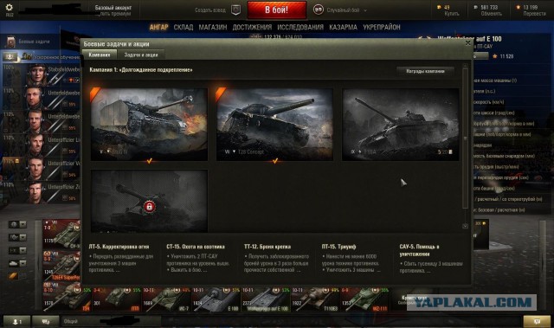Click the red В бой! button

coord(277,10)
